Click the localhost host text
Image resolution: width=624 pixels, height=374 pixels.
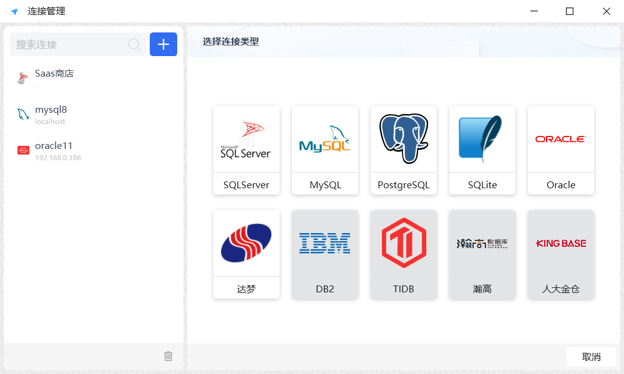coord(50,122)
